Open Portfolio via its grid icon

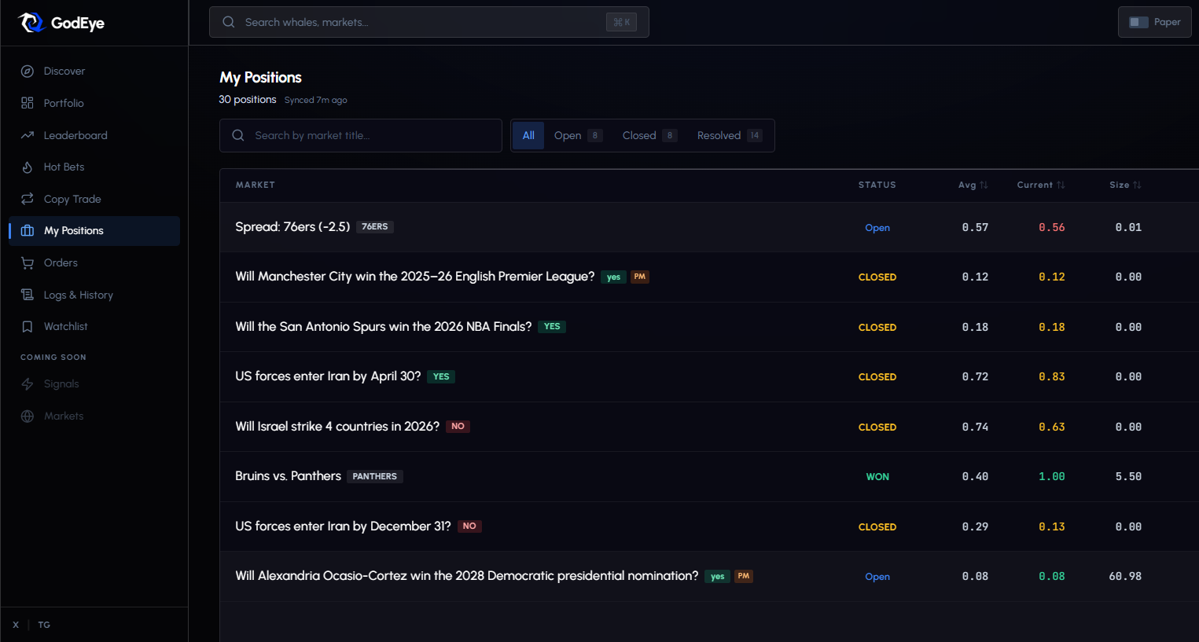(x=28, y=103)
